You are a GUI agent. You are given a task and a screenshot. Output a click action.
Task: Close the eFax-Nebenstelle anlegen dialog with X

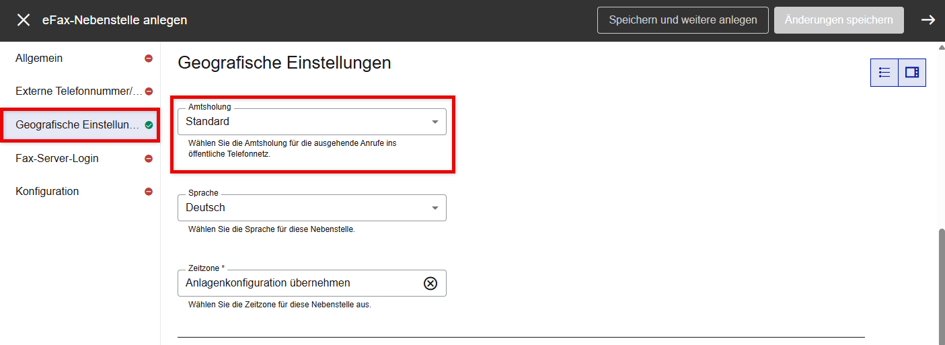pos(24,20)
